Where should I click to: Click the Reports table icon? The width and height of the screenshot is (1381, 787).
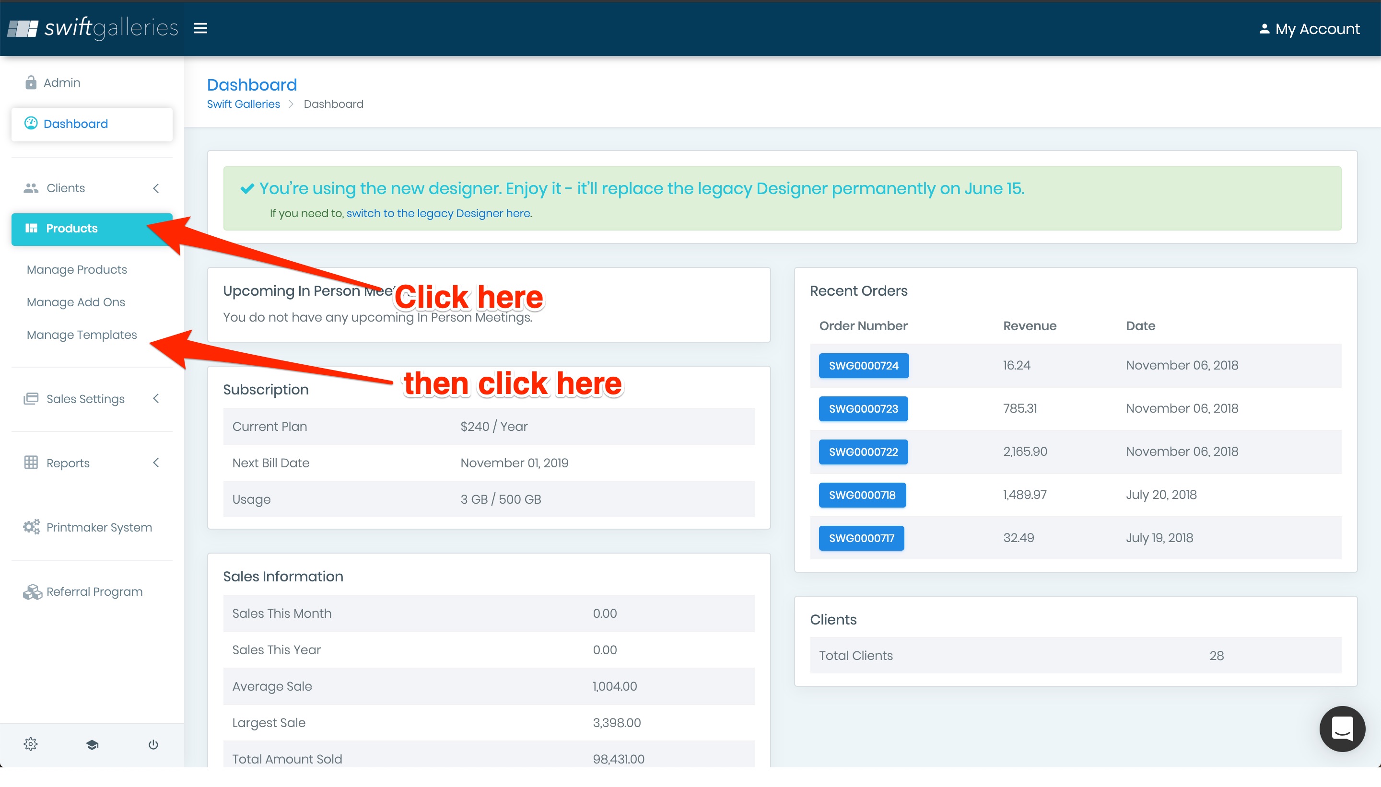(31, 463)
